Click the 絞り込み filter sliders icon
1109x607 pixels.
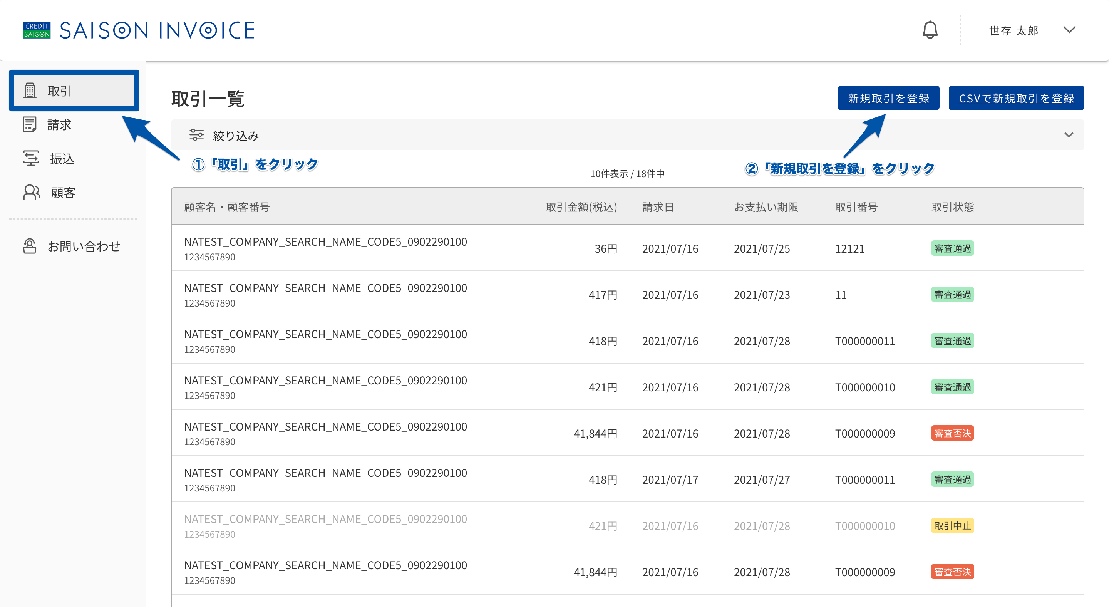(197, 135)
